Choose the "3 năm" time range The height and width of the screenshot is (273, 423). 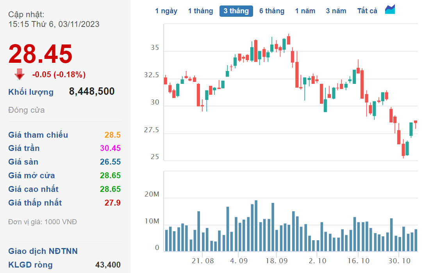click(x=336, y=11)
